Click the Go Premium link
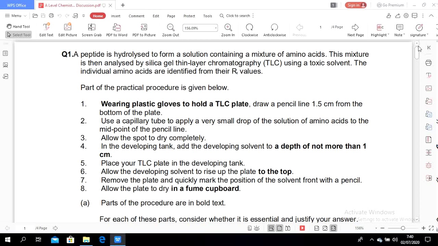This screenshot has width=438, height=246. (390, 5)
